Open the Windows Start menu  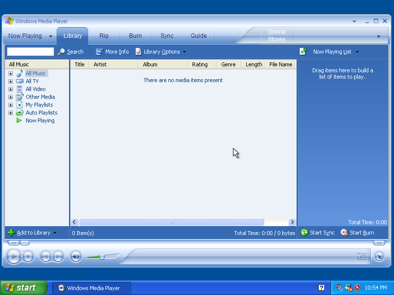23,288
